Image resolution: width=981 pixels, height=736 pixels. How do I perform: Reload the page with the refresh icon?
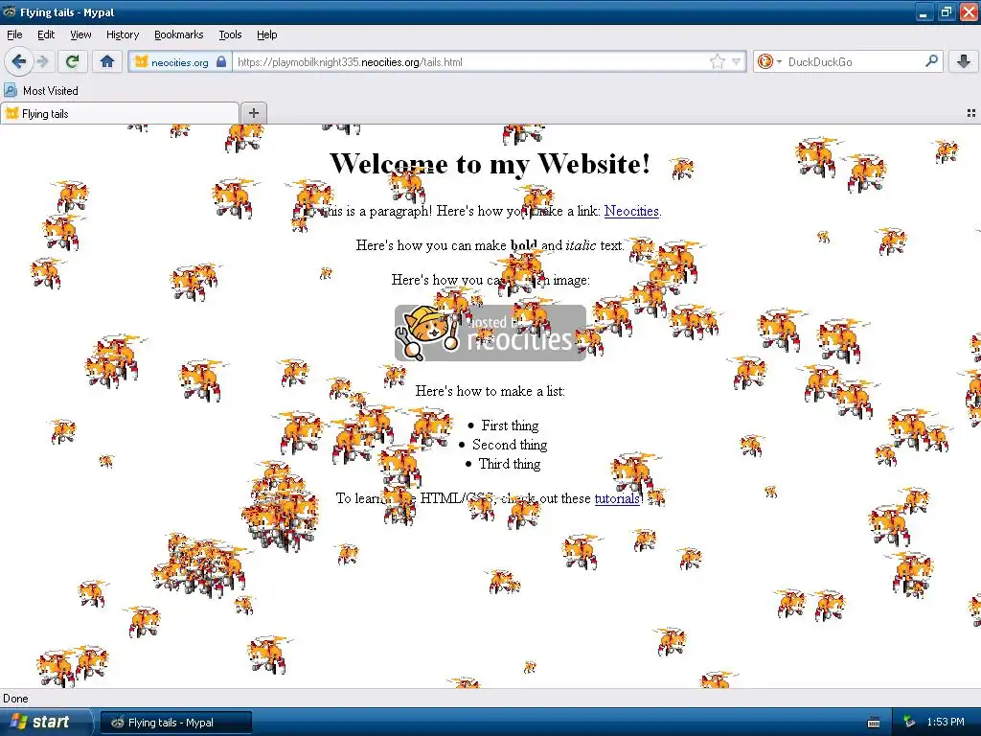72,61
